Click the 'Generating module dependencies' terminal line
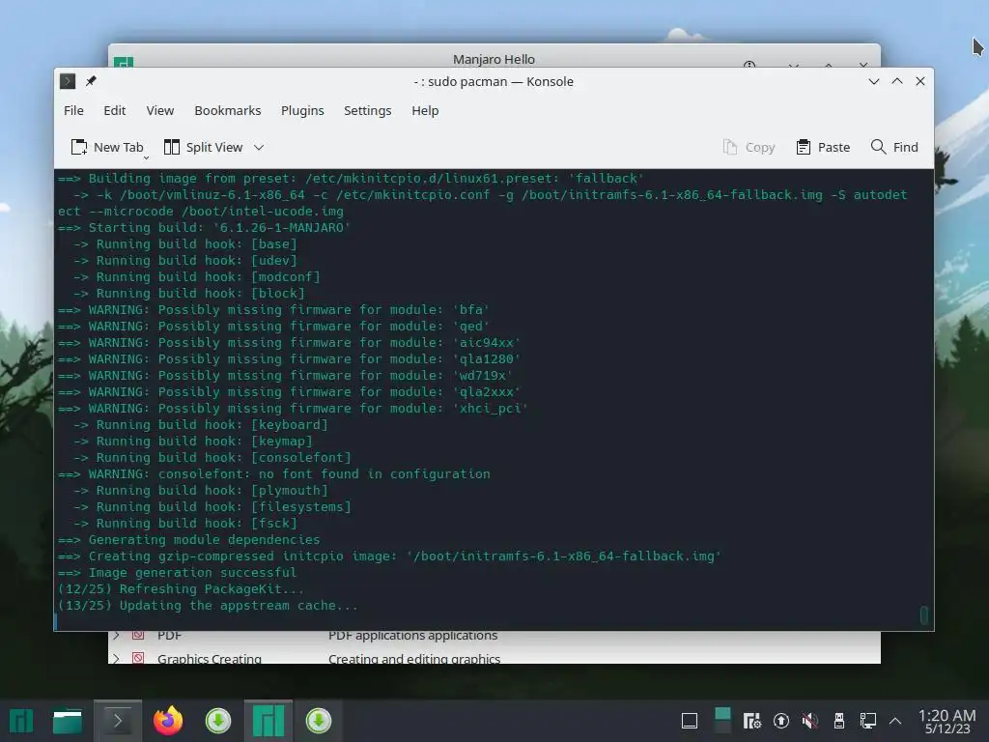 click(x=188, y=539)
